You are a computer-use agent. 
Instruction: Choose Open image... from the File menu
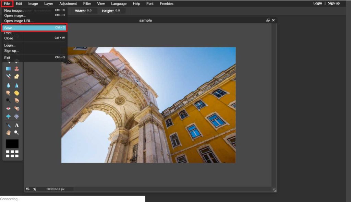(35, 15)
